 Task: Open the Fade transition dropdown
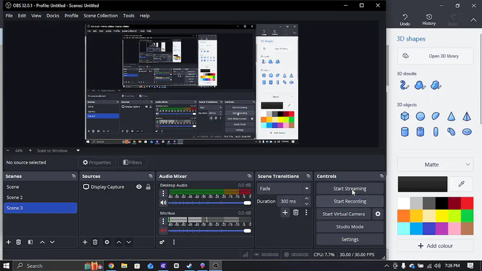point(284,189)
